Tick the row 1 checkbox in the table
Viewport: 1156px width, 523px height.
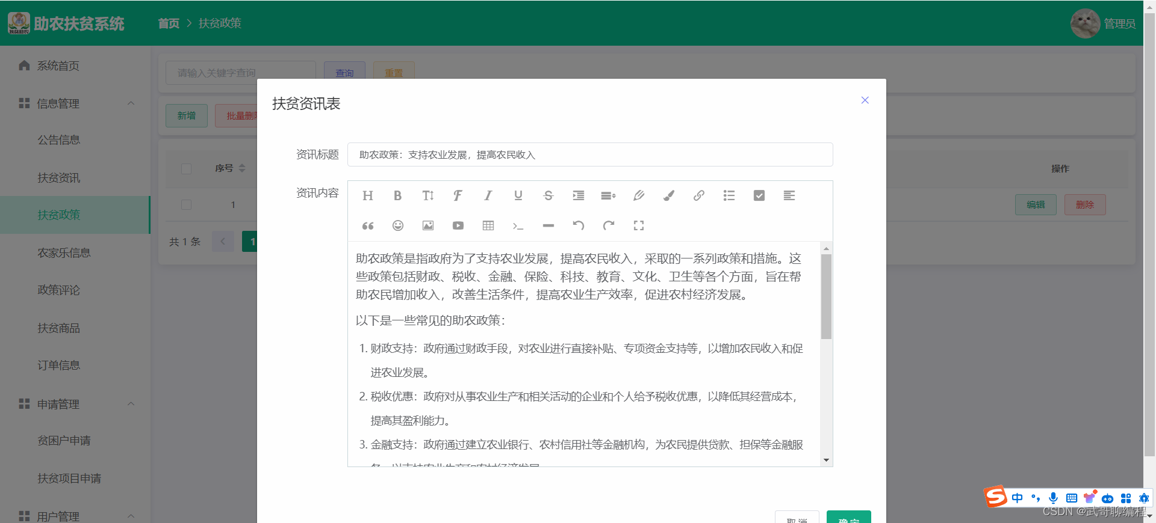coord(186,205)
